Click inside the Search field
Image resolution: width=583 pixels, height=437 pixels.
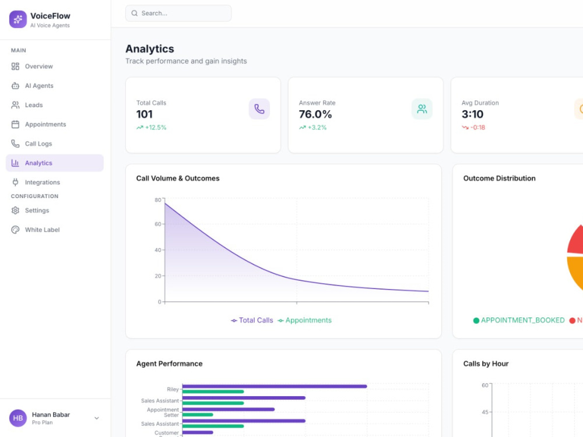point(178,13)
